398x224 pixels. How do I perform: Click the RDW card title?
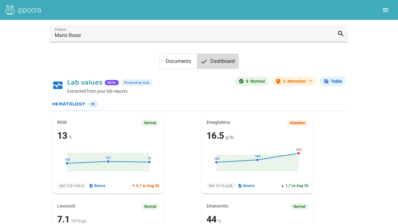[x=62, y=122]
